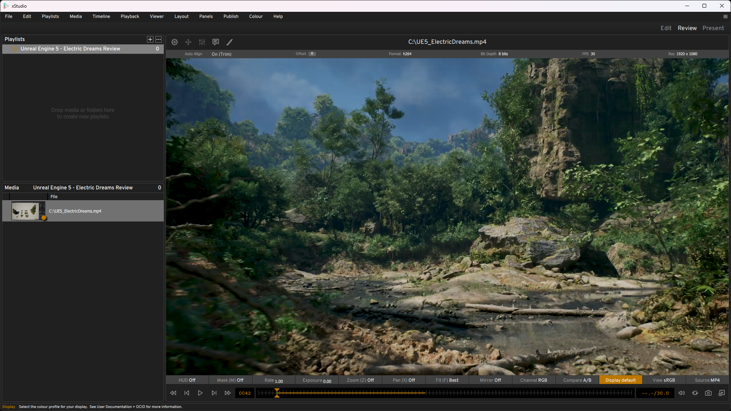Open Display default colour profile dropdown

point(620,380)
